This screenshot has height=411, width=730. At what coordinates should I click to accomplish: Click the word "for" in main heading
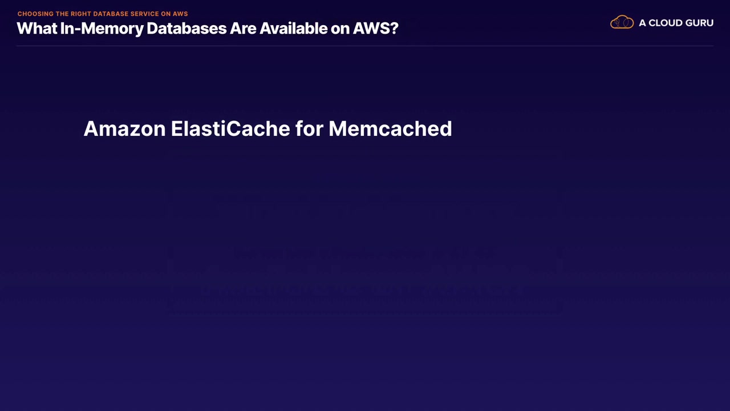[x=309, y=128]
